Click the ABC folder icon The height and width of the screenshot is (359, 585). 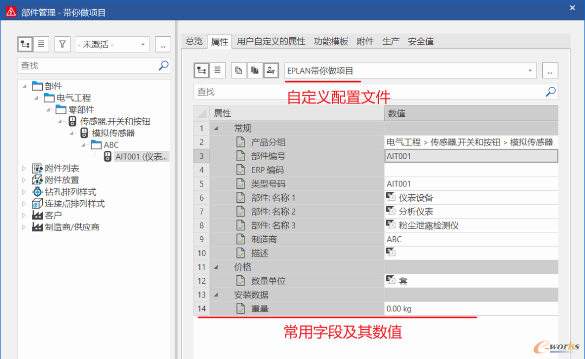(96, 144)
